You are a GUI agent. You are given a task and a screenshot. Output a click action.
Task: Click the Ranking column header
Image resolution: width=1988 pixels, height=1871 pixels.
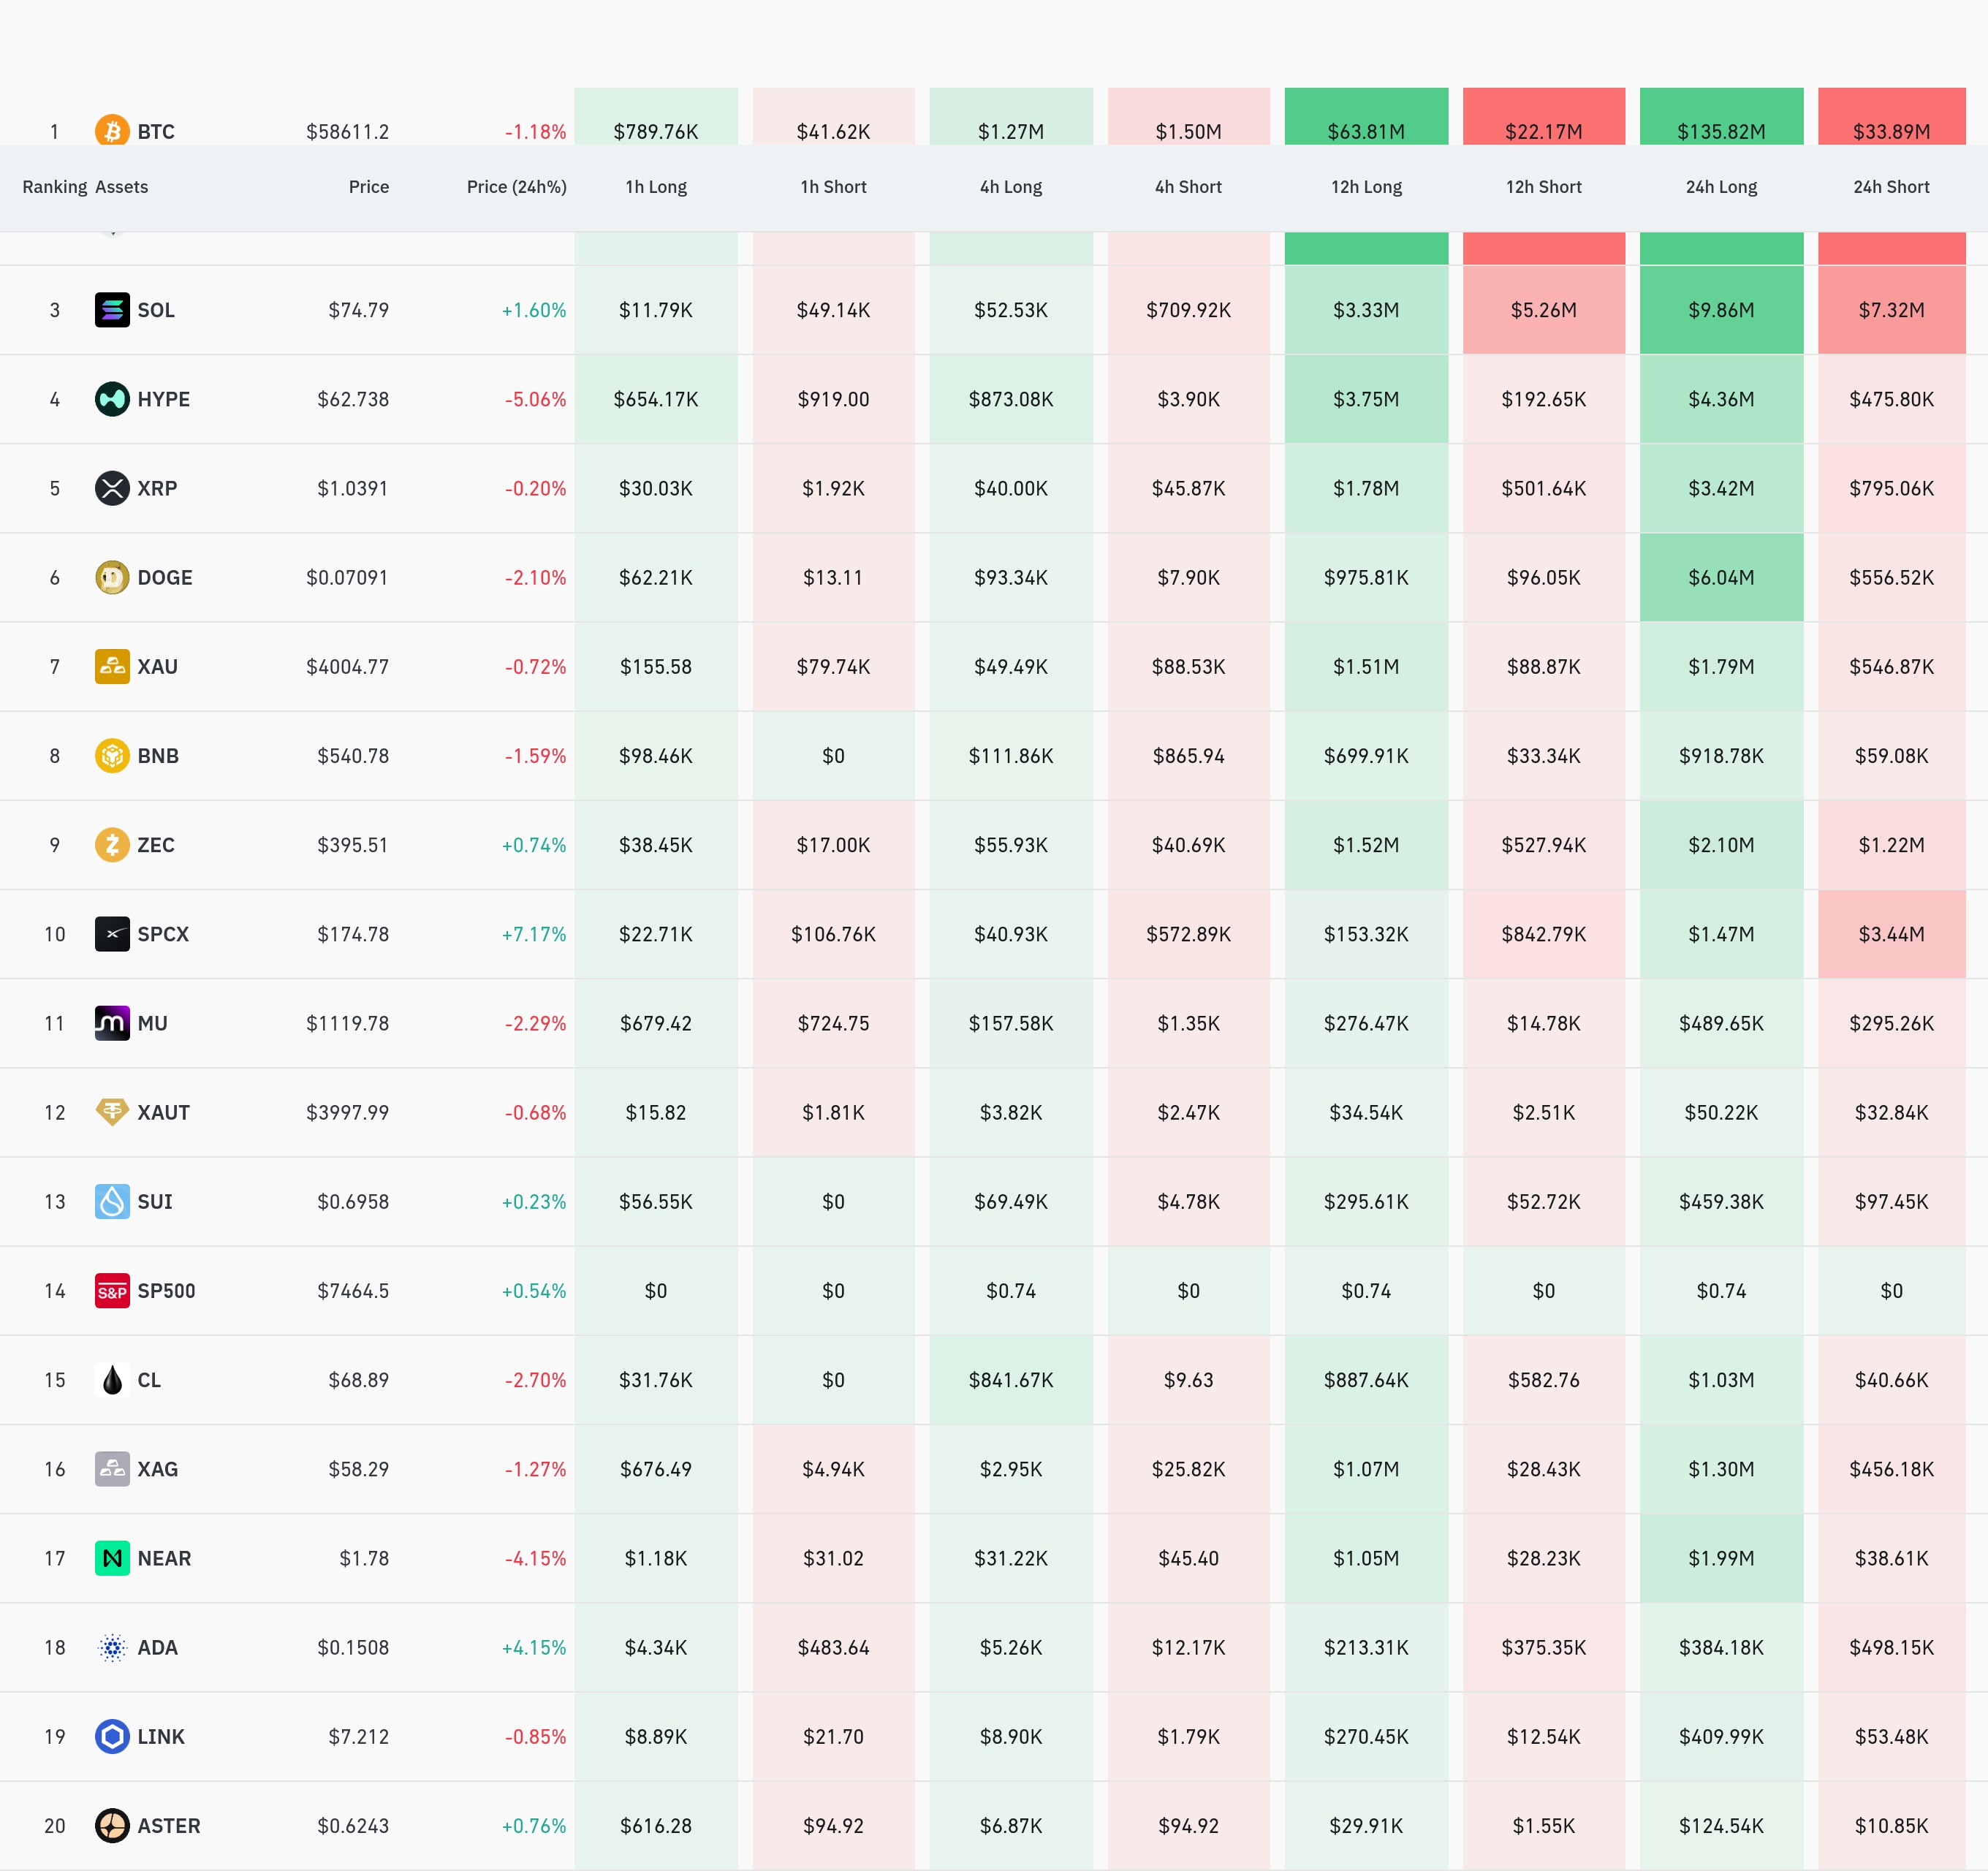click(x=55, y=187)
